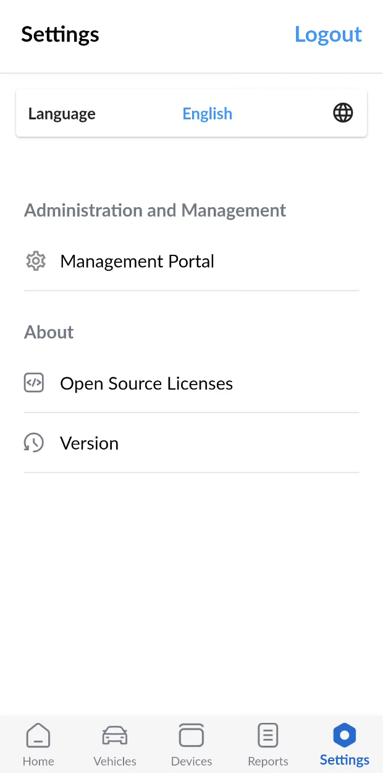Screen dimensions: 383x773
Task: Open the English language selector
Action: [208, 114]
